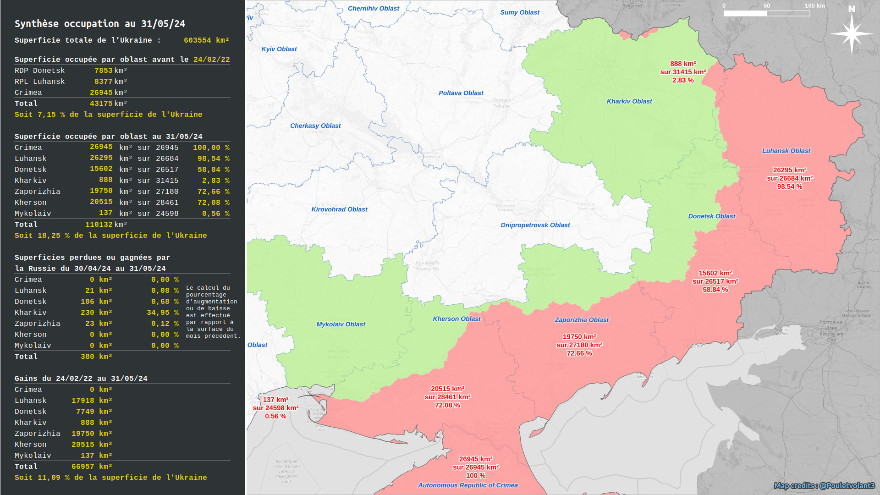Click the Map credits @Pouletvolant3 text

pyautogui.click(x=824, y=485)
